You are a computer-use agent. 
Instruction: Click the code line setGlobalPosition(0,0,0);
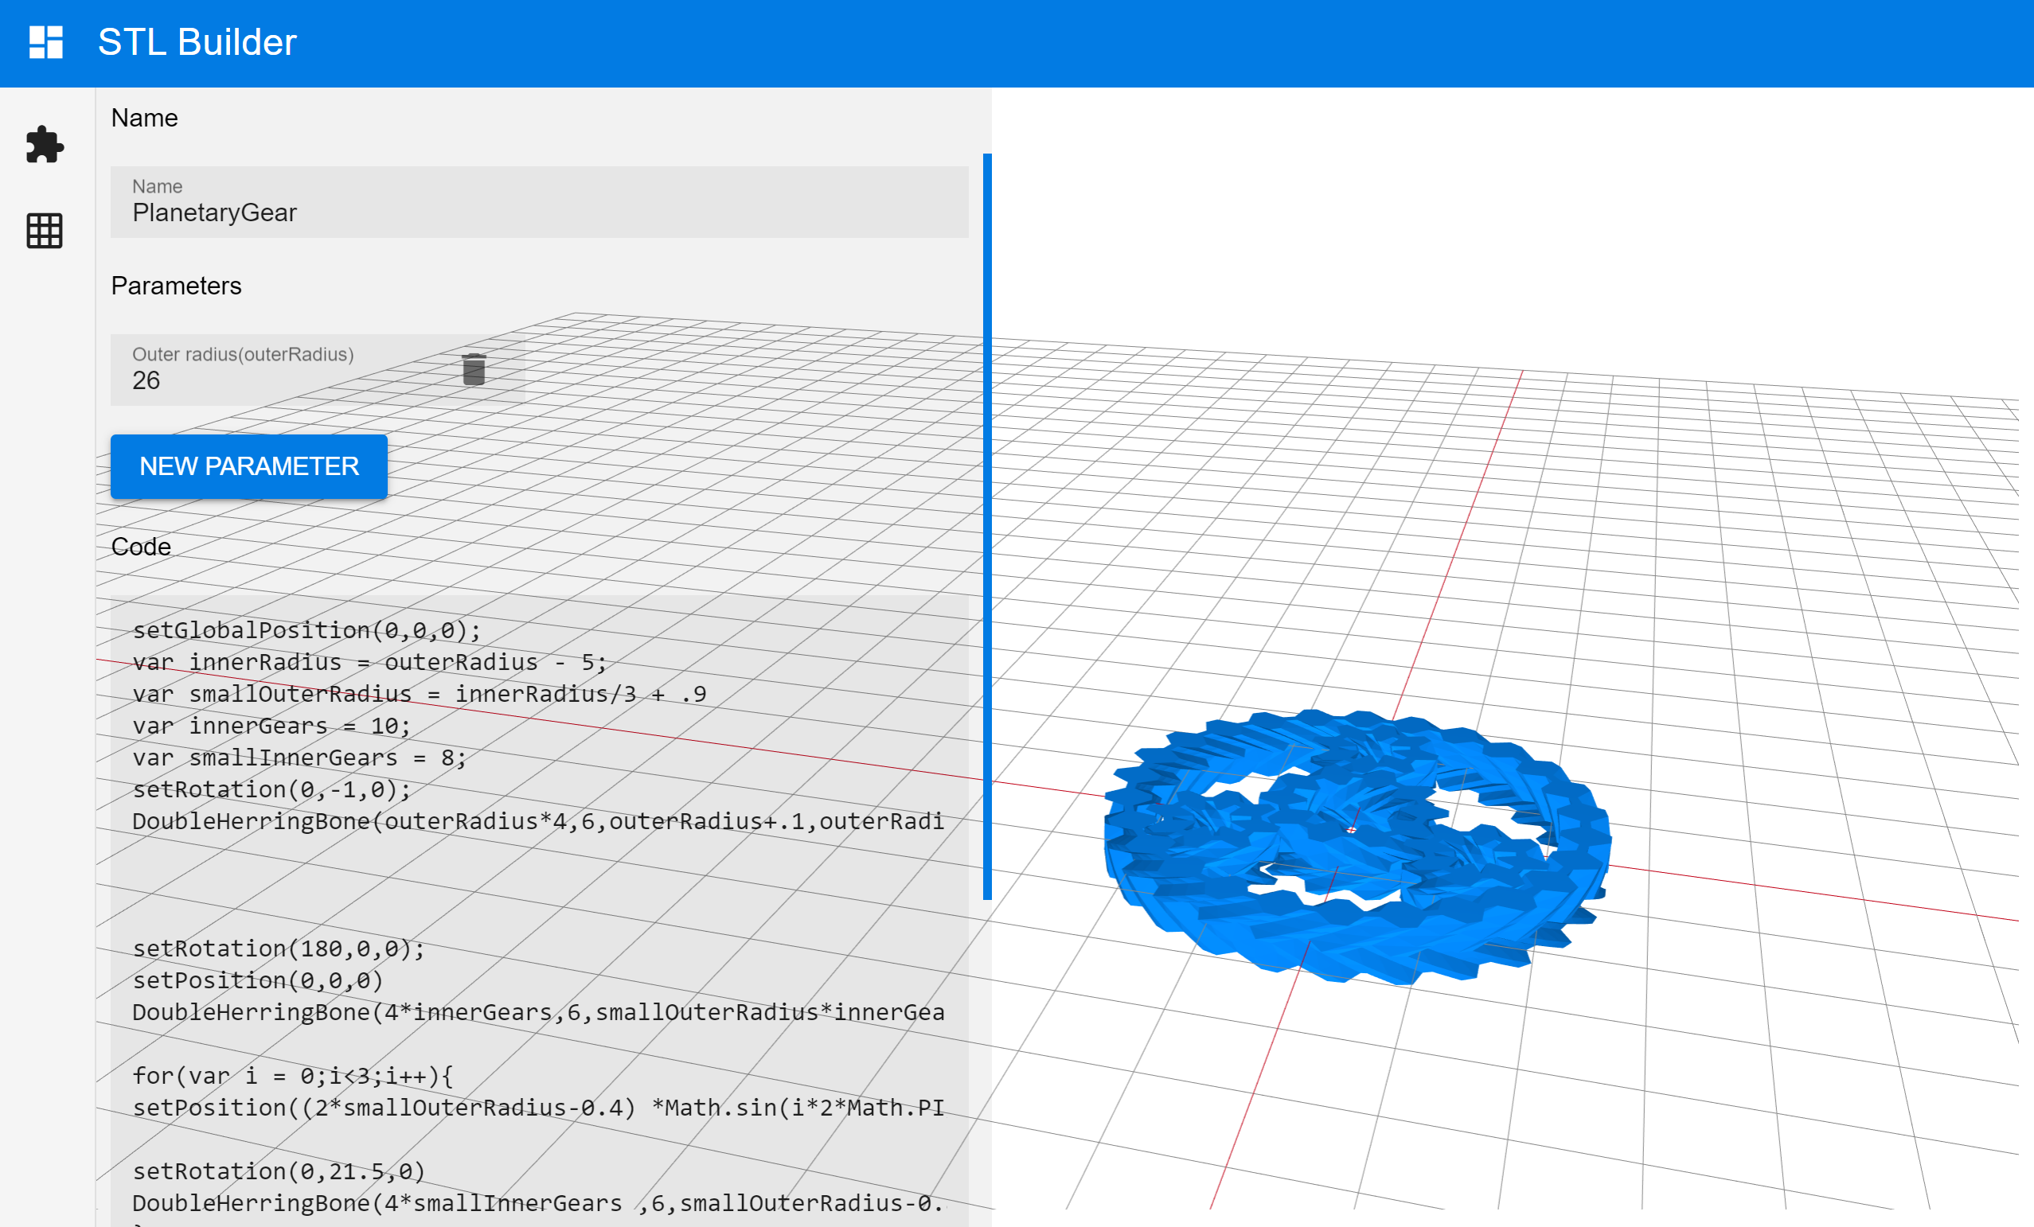tap(306, 630)
